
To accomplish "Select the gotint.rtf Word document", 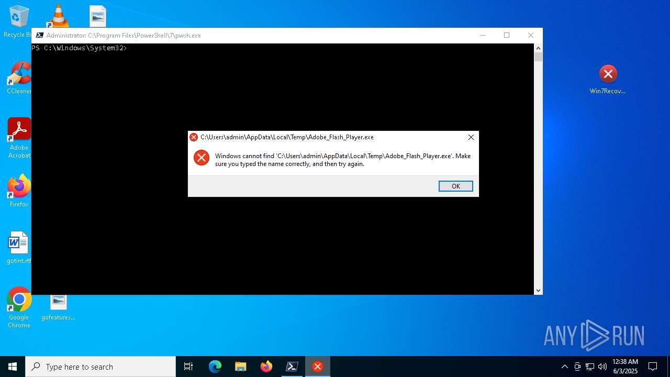I will click(19, 248).
